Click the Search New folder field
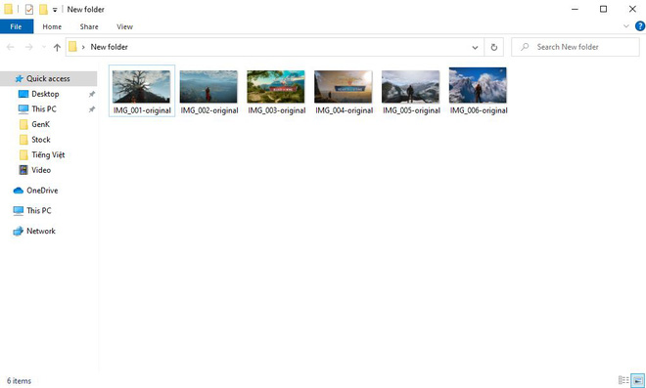The width and height of the screenshot is (646, 388). [576, 47]
